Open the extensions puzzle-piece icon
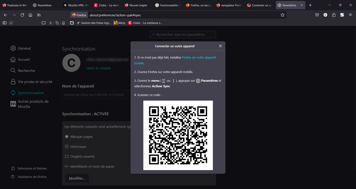356x189 pixels. coord(334,15)
